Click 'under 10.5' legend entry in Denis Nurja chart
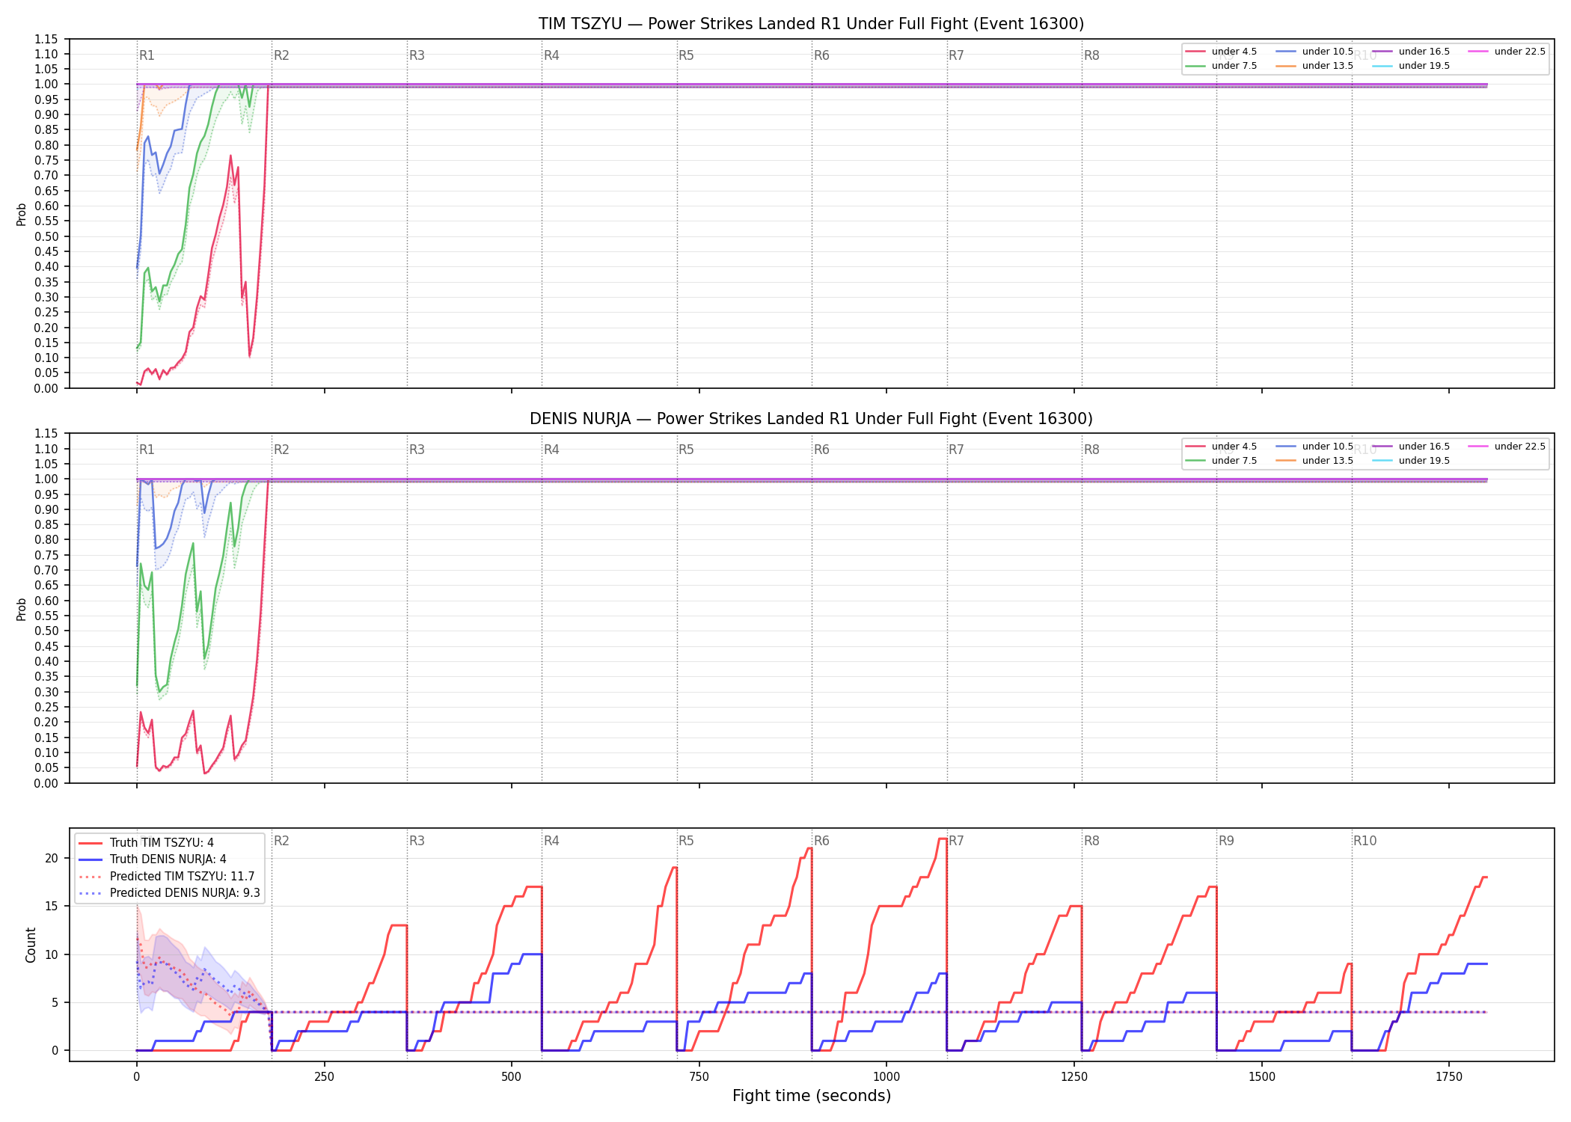Viewport: 1571px width, 1122px height. (1314, 447)
